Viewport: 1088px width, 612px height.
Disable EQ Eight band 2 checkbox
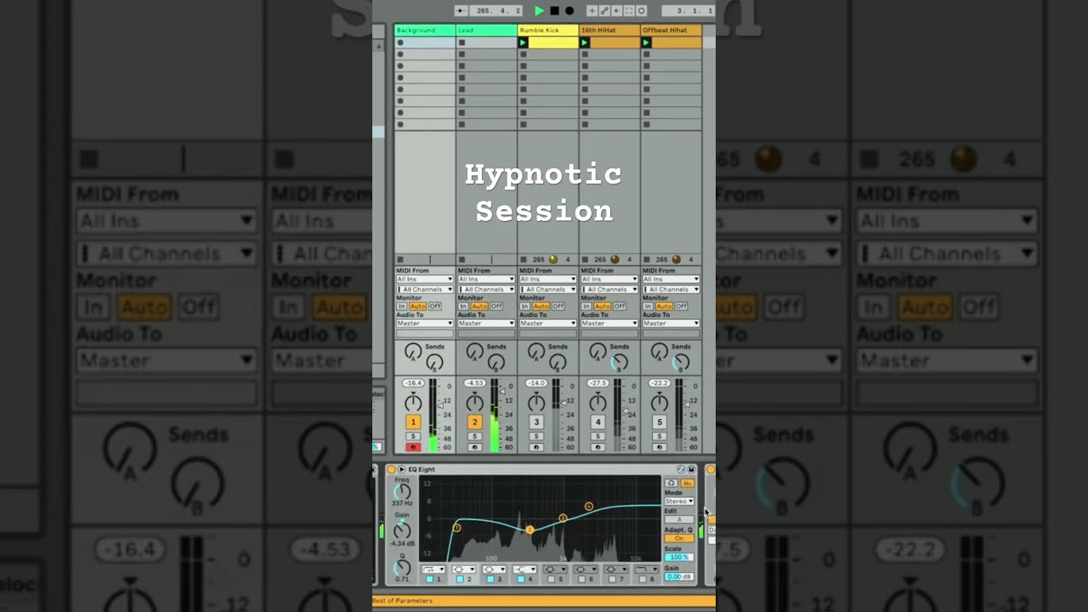point(460,580)
